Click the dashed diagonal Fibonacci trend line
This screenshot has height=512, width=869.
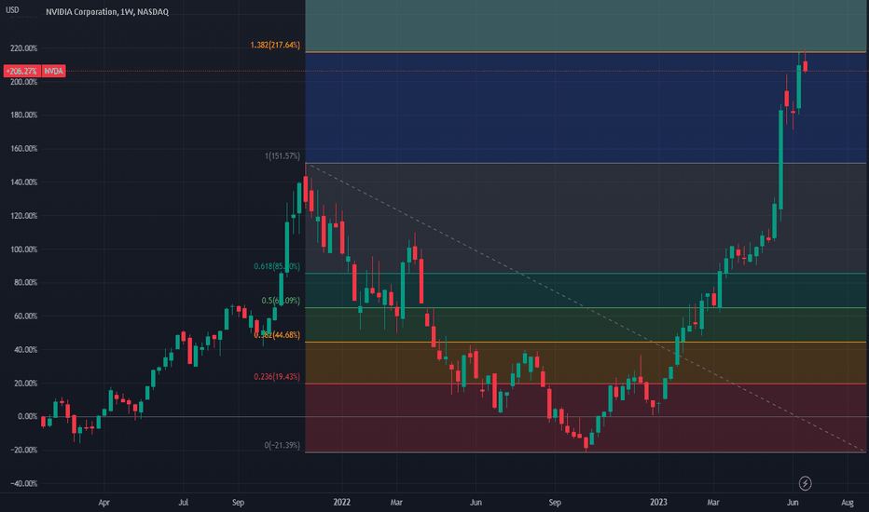coord(586,308)
